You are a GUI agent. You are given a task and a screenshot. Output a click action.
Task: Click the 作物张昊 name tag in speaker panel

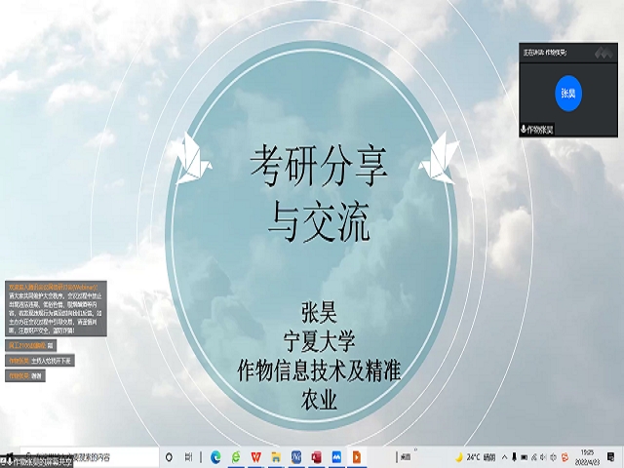(537, 130)
